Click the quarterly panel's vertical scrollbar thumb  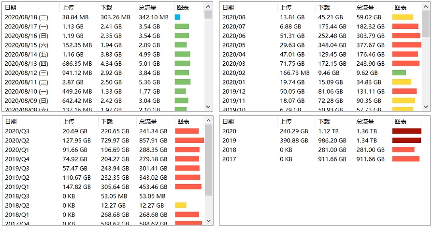point(208,159)
